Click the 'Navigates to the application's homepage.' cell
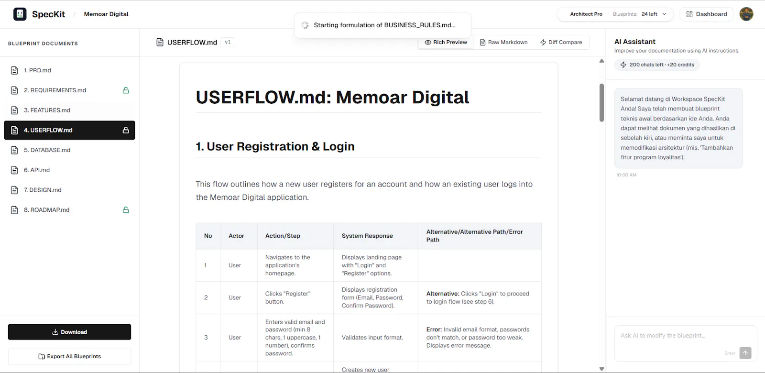This screenshot has width=765, height=373. (295, 265)
